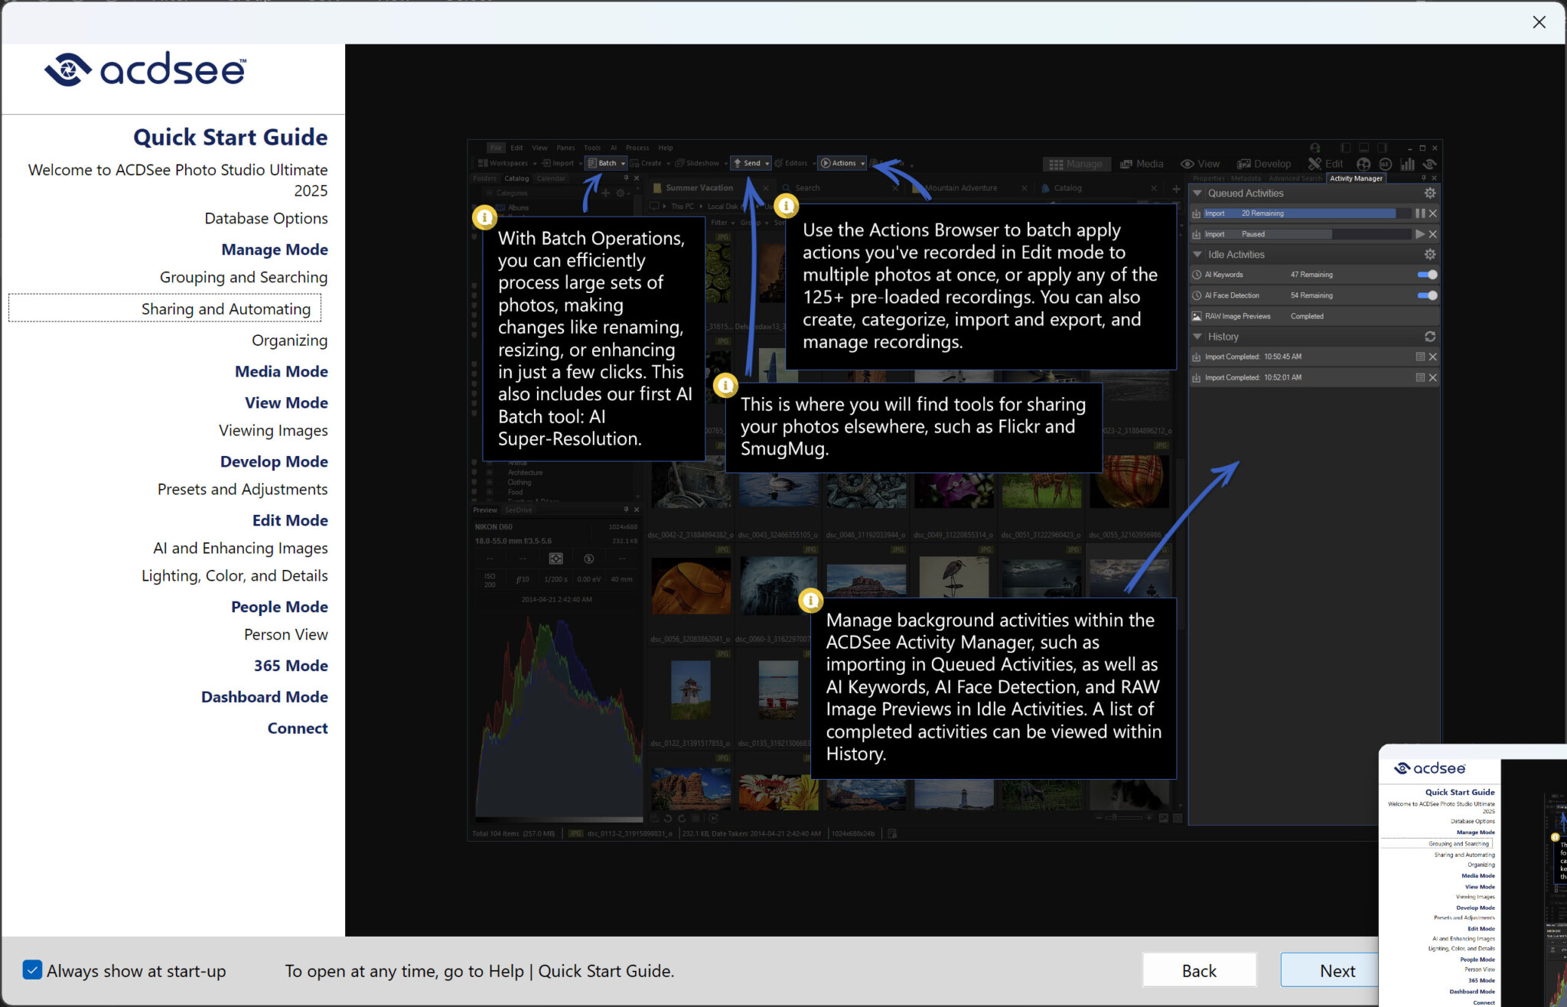Toggle off AI Face Detection idle activity
This screenshot has width=1567, height=1007.
[x=1427, y=295]
